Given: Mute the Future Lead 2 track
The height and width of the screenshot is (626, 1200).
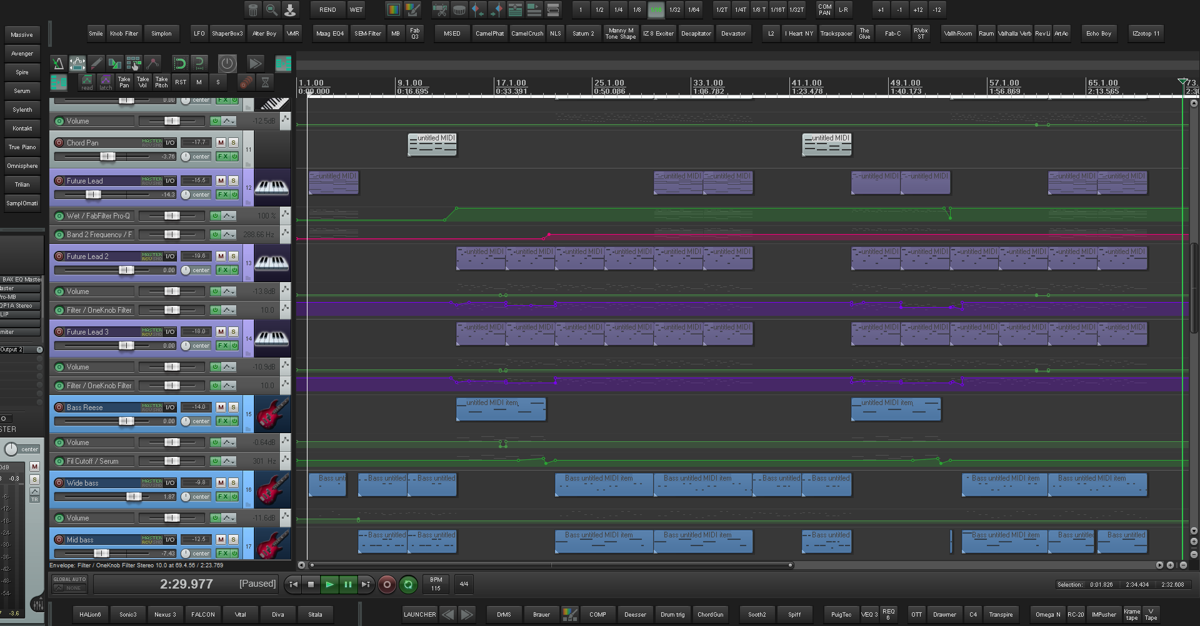Looking at the screenshot, I should [221, 256].
